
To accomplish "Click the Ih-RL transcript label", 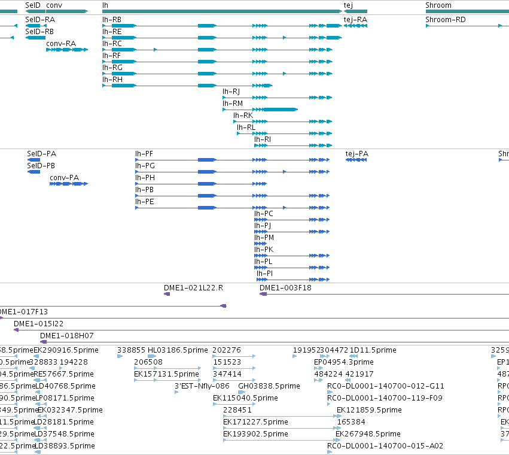I will (x=246, y=128).
